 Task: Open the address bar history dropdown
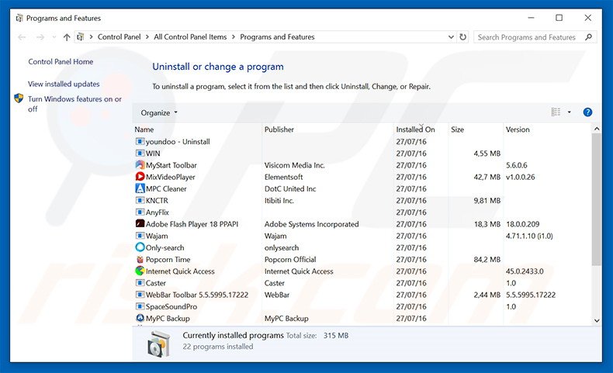pos(450,37)
